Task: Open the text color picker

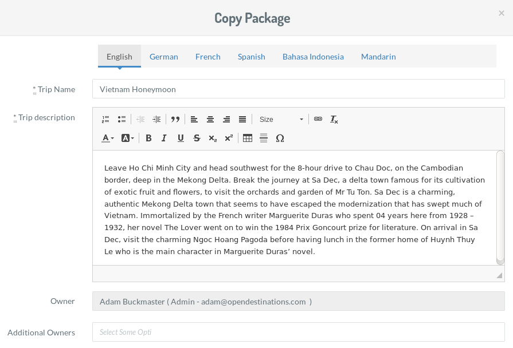Action: pyautogui.click(x=108, y=138)
